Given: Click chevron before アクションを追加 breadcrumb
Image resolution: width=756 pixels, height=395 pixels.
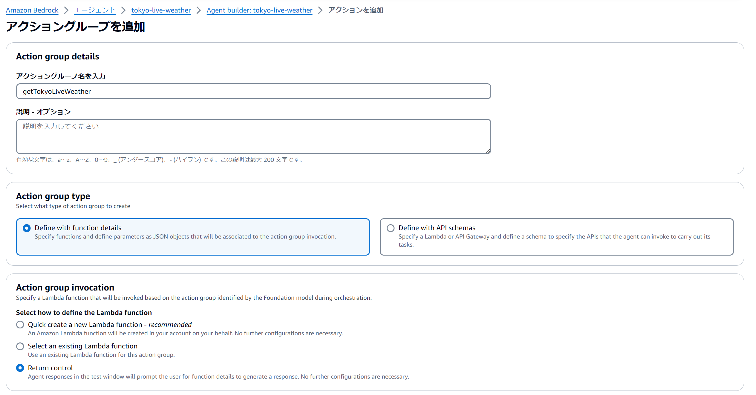Looking at the screenshot, I should [x=320, y=10].
